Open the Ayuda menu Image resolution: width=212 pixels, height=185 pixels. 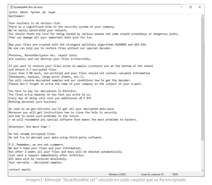coord(52,12)
